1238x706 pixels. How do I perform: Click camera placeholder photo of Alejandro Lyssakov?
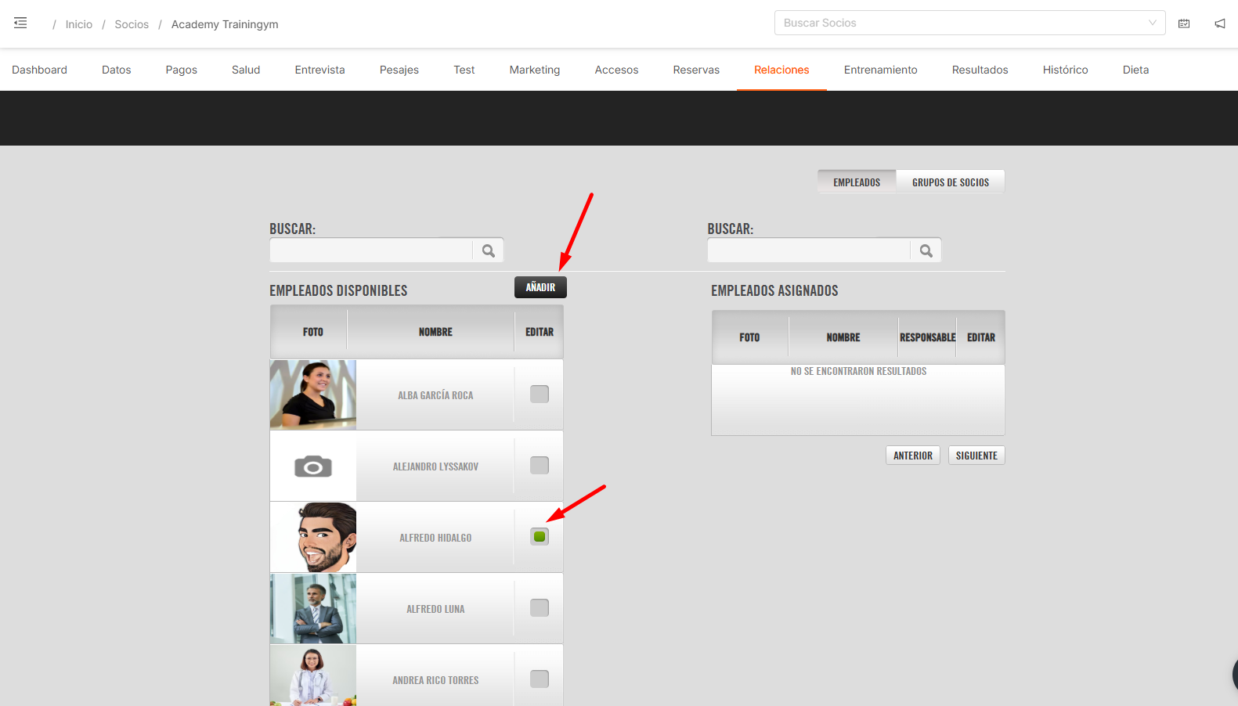tap(313, 466)
